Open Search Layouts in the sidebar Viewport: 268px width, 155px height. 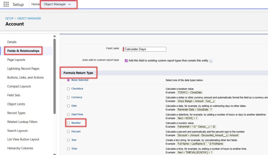(18, 131)
